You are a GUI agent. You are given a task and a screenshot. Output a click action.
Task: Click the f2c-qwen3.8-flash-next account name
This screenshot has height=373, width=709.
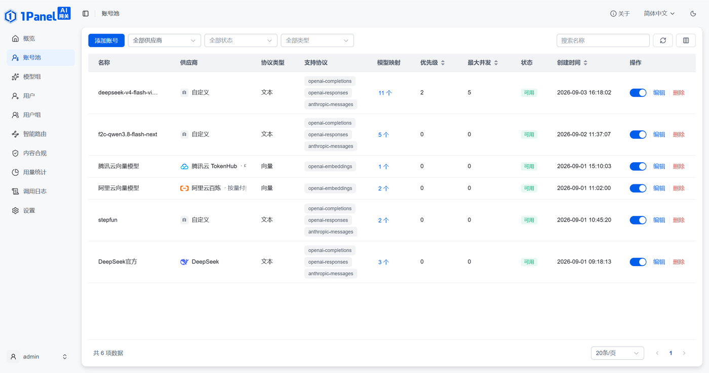pos(128,135)
